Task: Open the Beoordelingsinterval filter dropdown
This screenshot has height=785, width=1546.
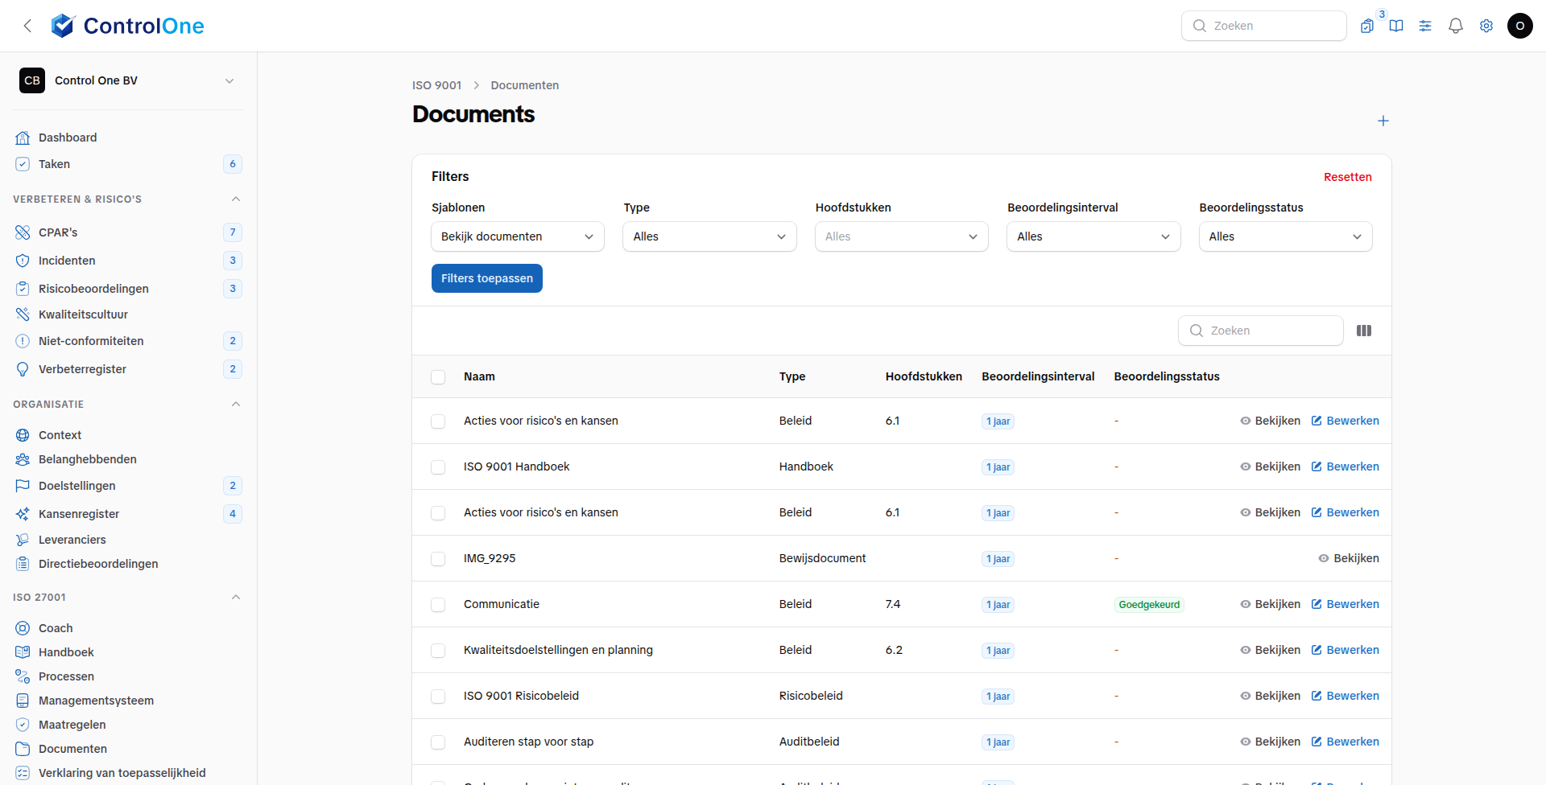Action: pos(1093,236)
